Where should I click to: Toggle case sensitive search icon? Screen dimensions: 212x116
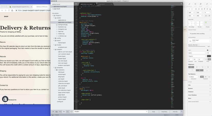pos(57,112)
